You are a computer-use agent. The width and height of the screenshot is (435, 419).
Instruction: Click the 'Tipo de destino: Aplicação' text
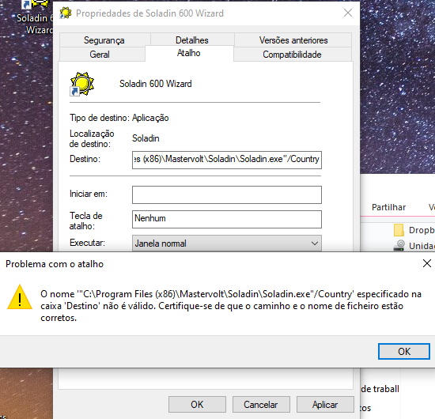click(x=119, y=118)
